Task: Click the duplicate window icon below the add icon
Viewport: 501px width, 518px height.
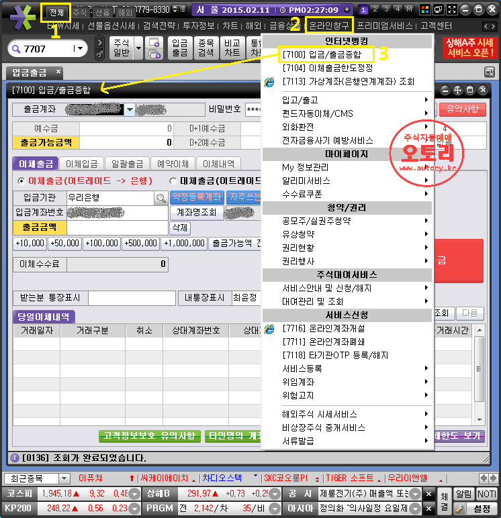Action: (x=154, y=54)
